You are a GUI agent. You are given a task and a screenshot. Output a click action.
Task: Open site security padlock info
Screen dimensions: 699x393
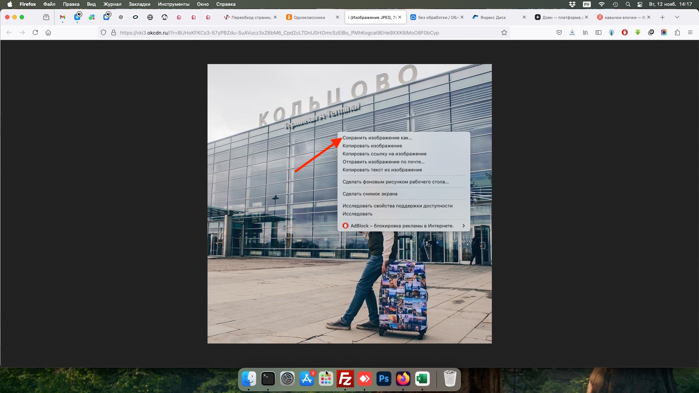point(114,32)
